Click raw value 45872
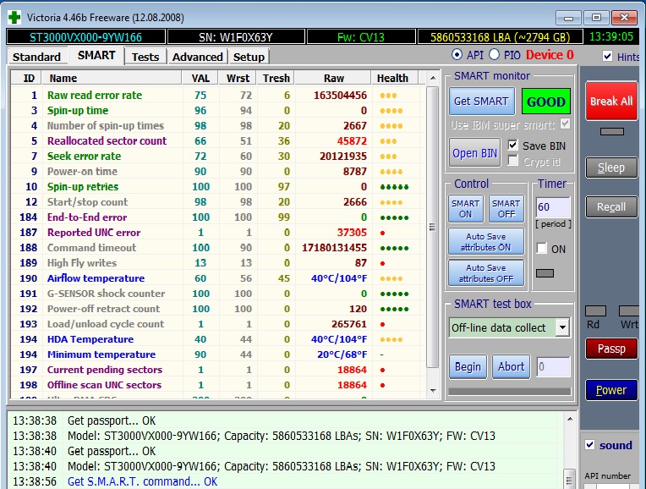Screen dimensions: 646x489 pos(352,141)
